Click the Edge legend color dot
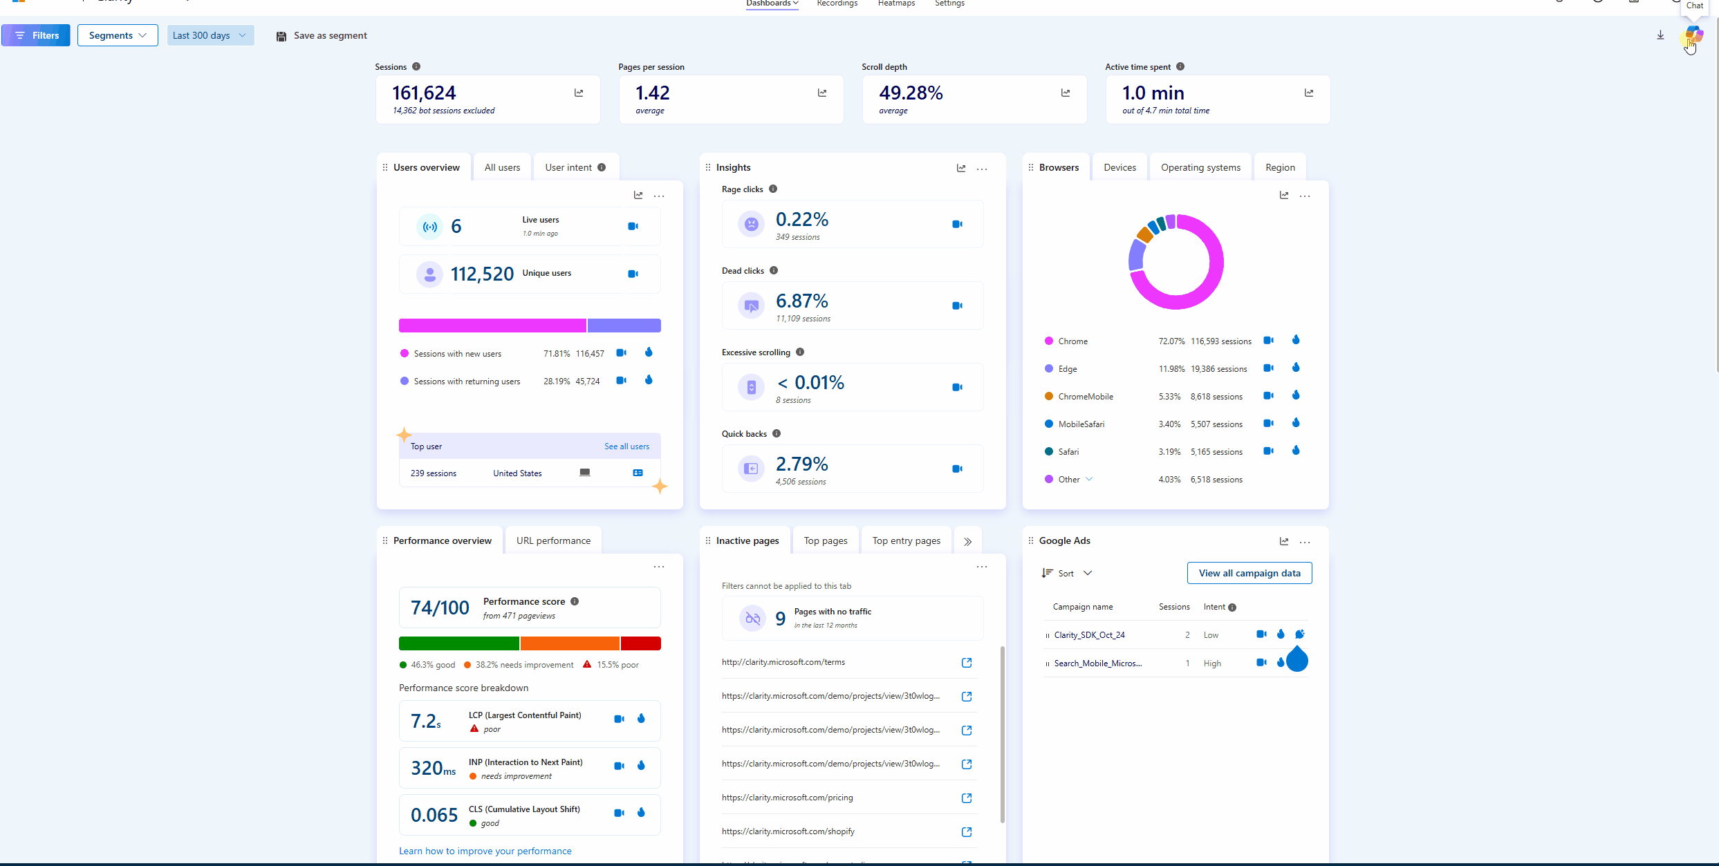 click(1049, 368)
